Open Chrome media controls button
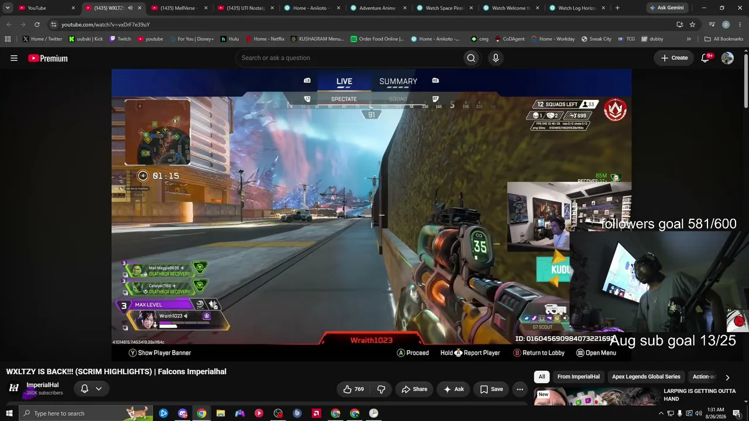The image size is (749, 421). pos(712,25)
